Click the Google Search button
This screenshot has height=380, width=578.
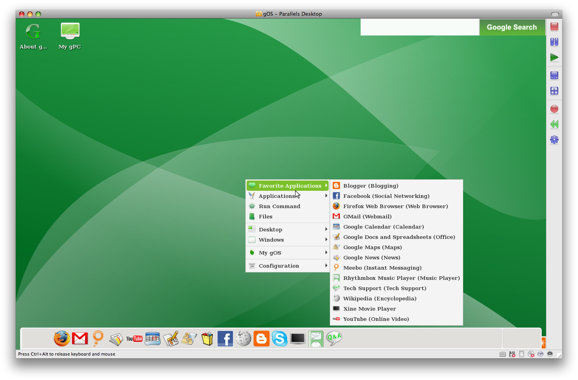pyautogui.click(x=512, y=27)
